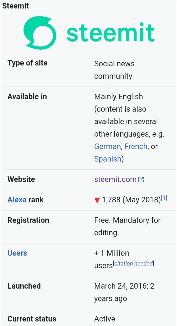Screen dimensions: 177x326
Task: Open the Users link in the infobox
Action: pos(17,253)
